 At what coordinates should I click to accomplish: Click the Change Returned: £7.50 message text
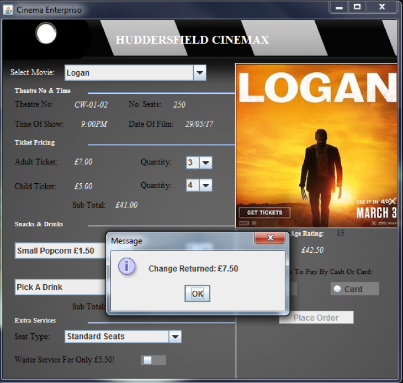pos(193,269)
